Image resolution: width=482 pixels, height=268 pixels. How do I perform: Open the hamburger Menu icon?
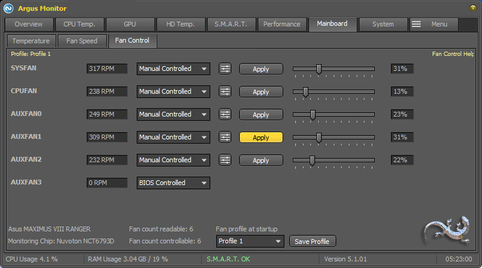(x=416, y=24)
